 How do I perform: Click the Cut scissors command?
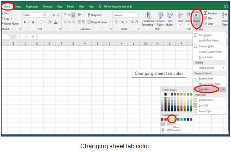coord(5,13)
